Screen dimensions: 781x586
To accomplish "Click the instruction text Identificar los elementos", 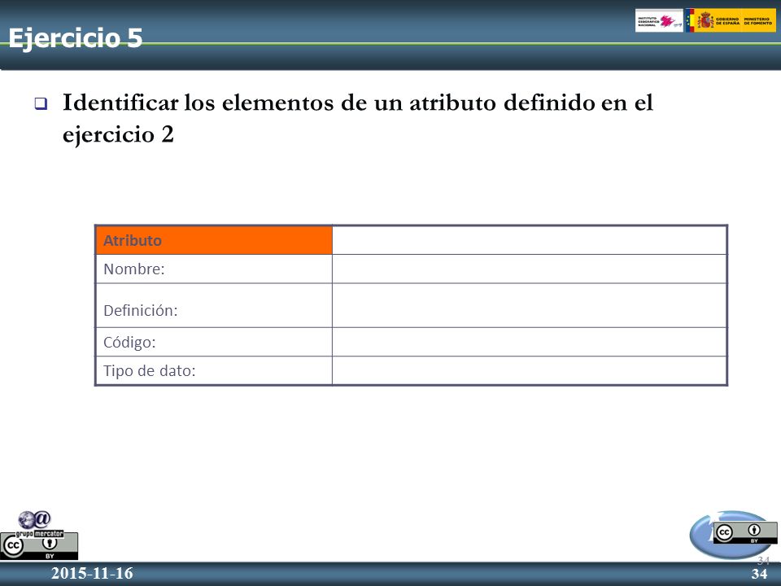I will pos(358,118).
